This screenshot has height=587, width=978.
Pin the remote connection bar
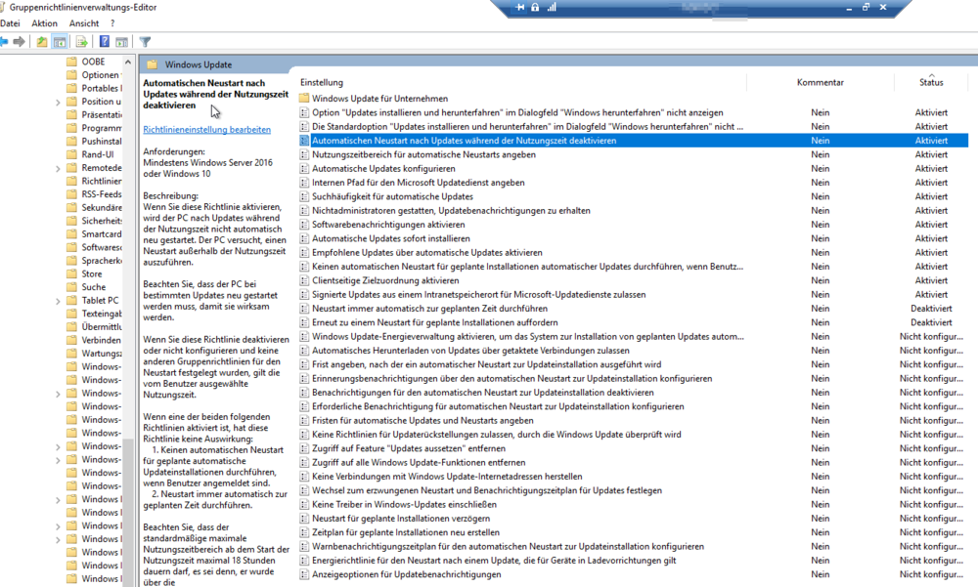coord(519,8)
